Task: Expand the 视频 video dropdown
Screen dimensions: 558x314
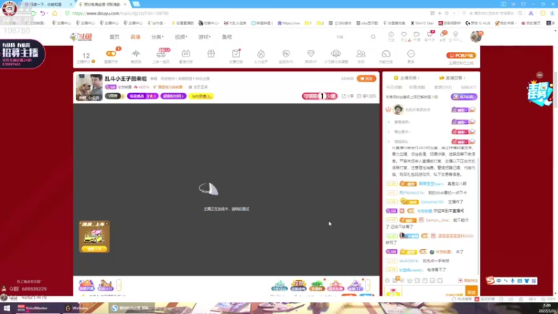Action: pyautogui.click(x=181, y=37)
